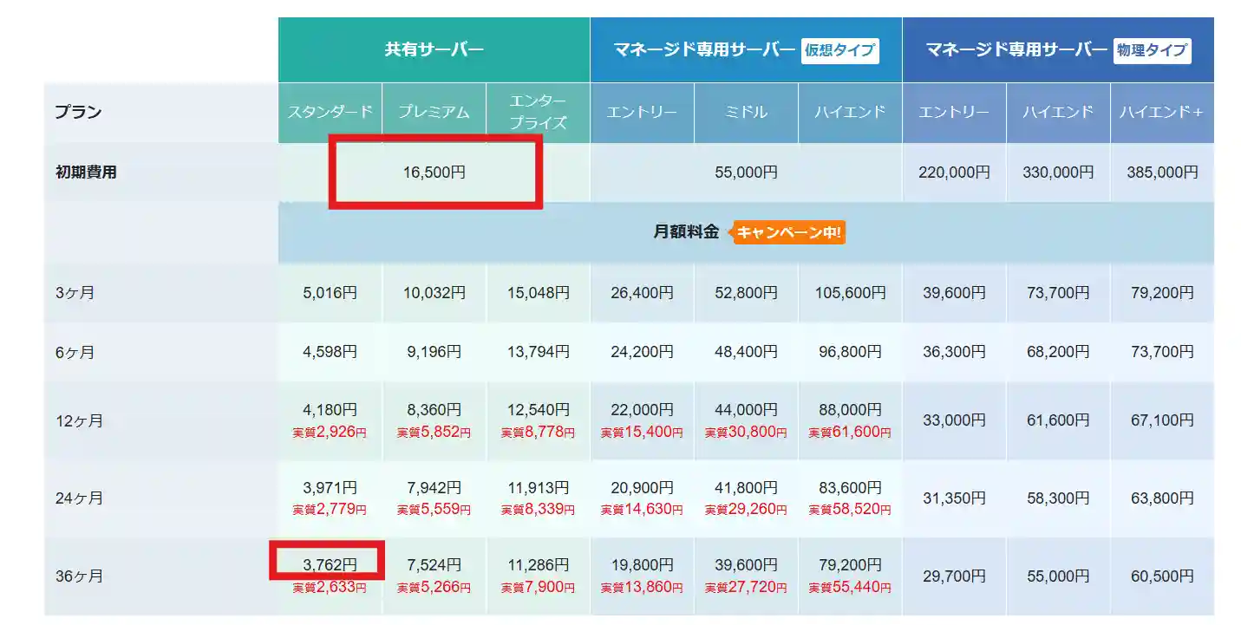Click the 36,300円 price cell
The image size is (1241, 625).
pyautogui.click(x=954, y=353)
